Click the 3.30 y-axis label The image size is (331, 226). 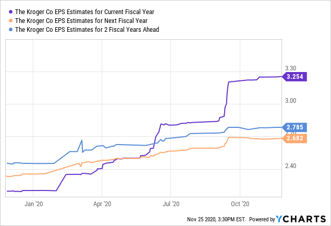tap(290, 68)
